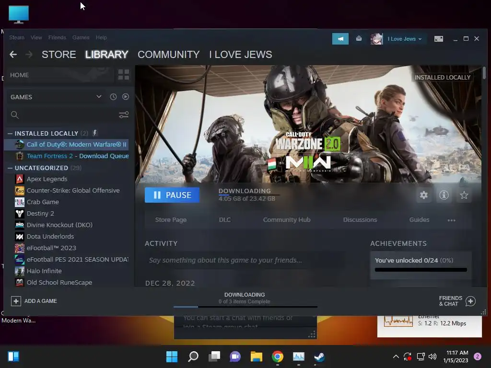
Task: Open the Help menu
Action: click(101, 37)
